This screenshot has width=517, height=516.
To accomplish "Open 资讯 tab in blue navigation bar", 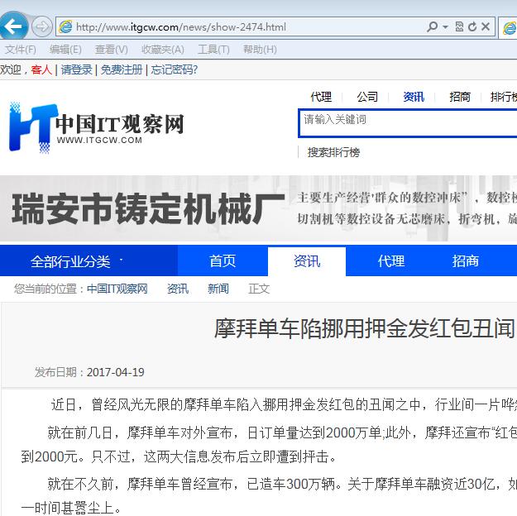I will tap(307, 261).
